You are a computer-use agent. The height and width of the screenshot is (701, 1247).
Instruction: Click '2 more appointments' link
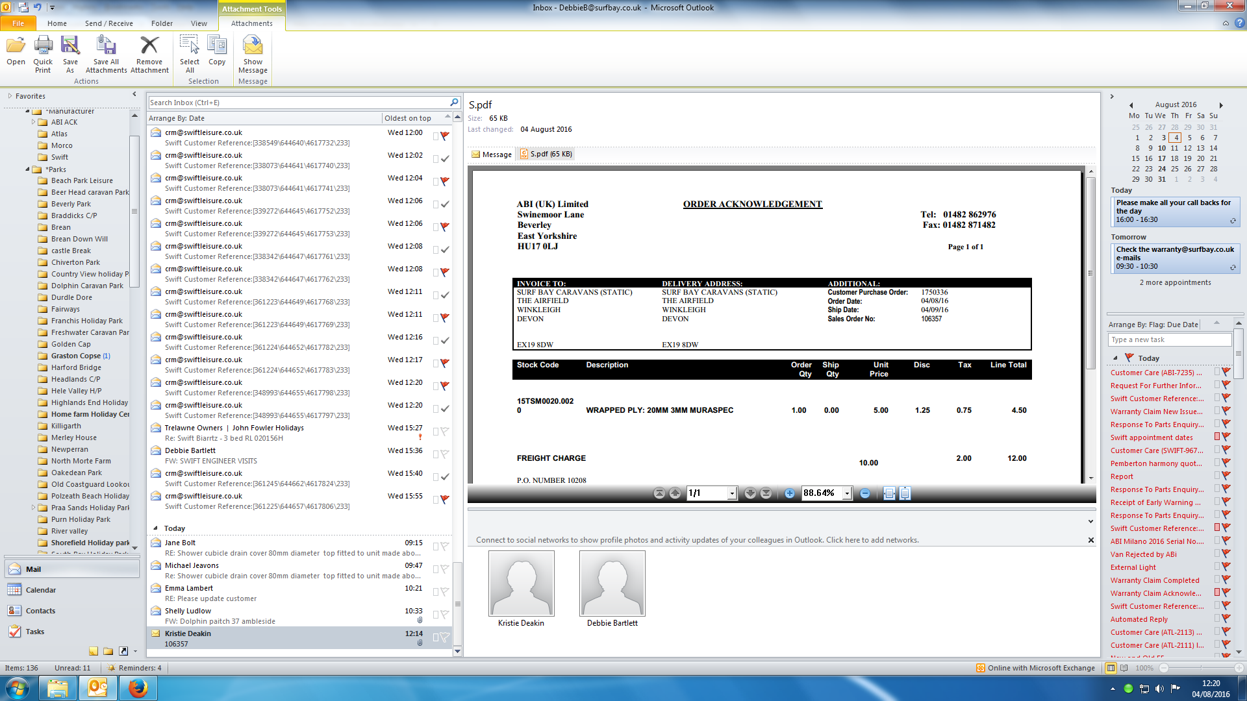click(x=1175, y=282)
